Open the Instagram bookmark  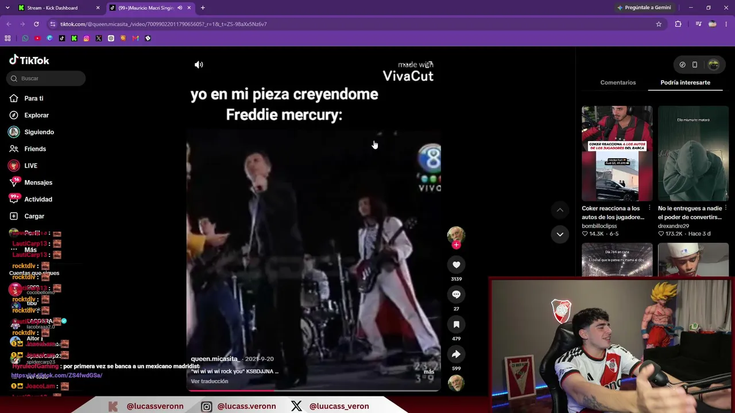[86, 38]
